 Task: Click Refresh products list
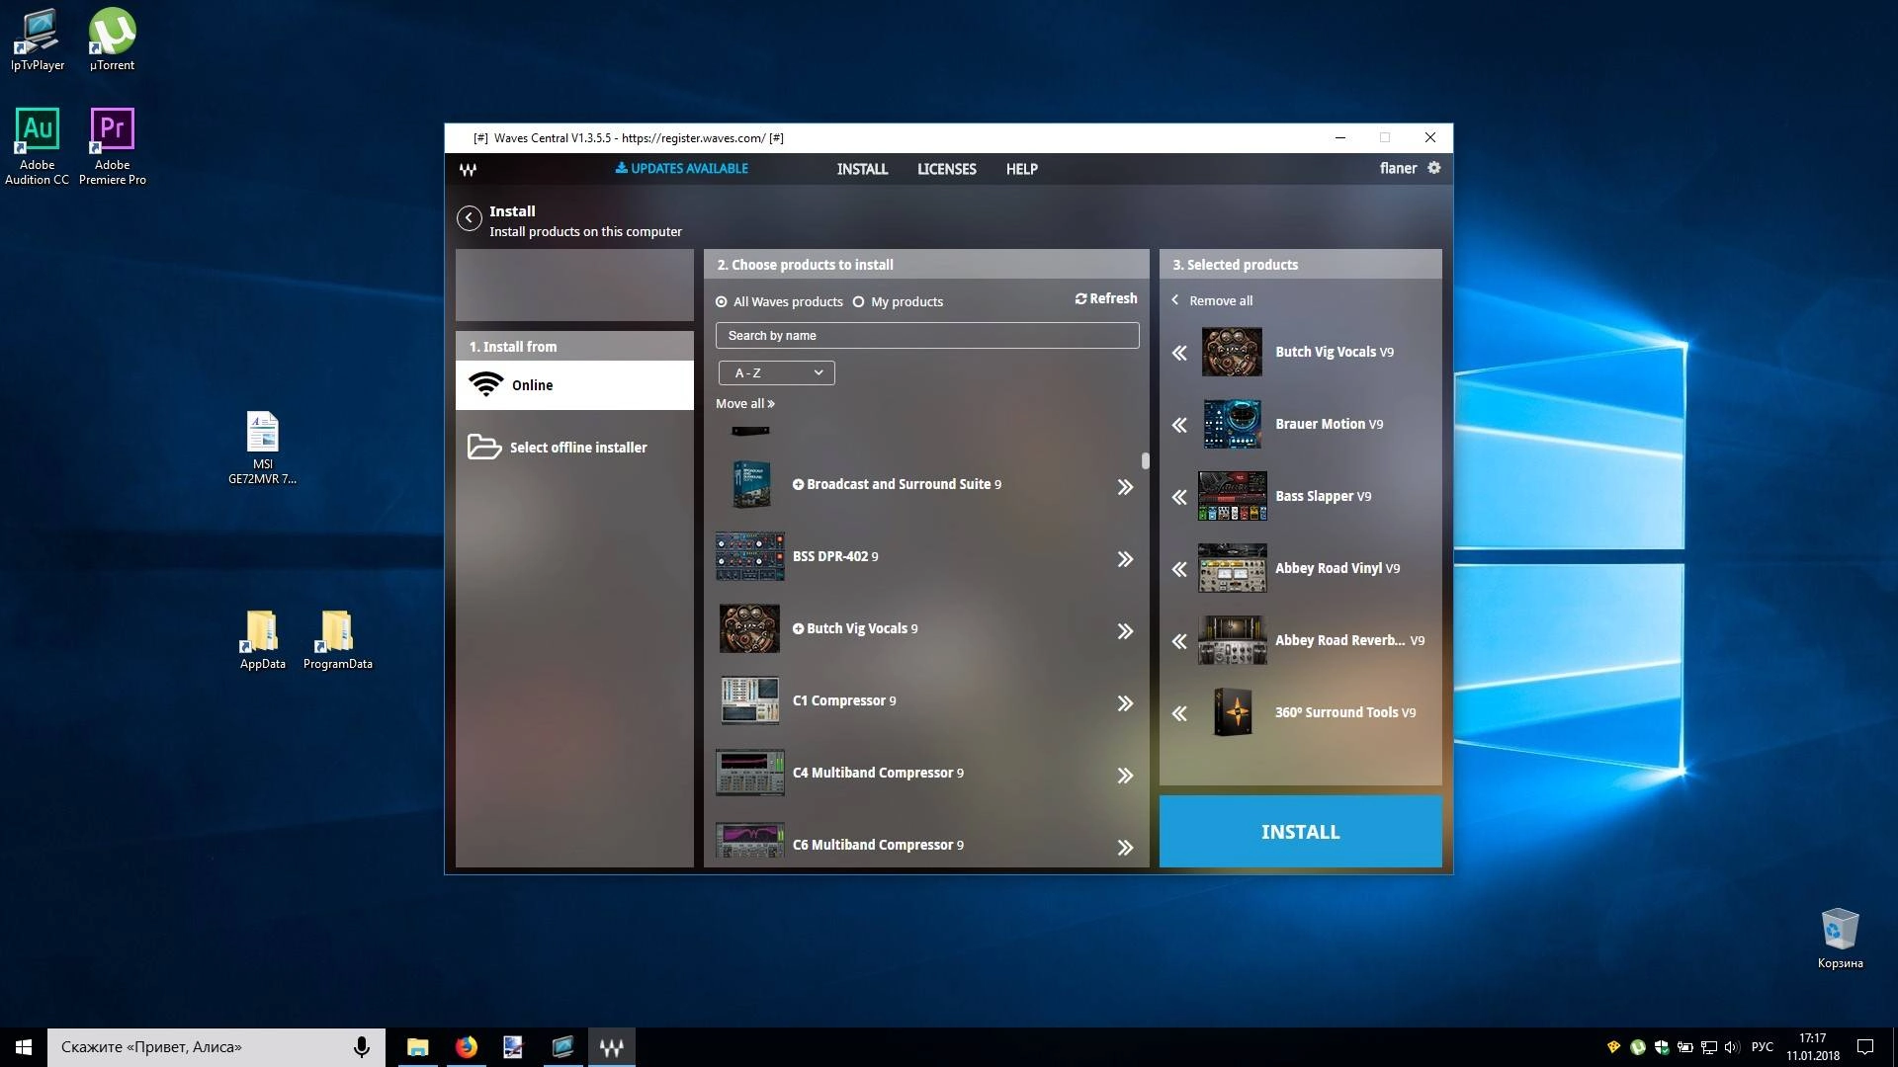pos(1106,298)
